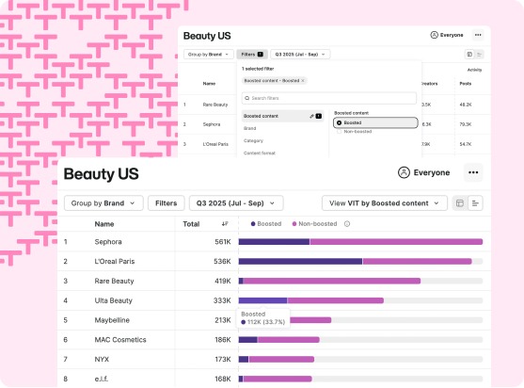The image size is (524, 388).
Task: Select the Category filter option
Action: tap(253, 141)
